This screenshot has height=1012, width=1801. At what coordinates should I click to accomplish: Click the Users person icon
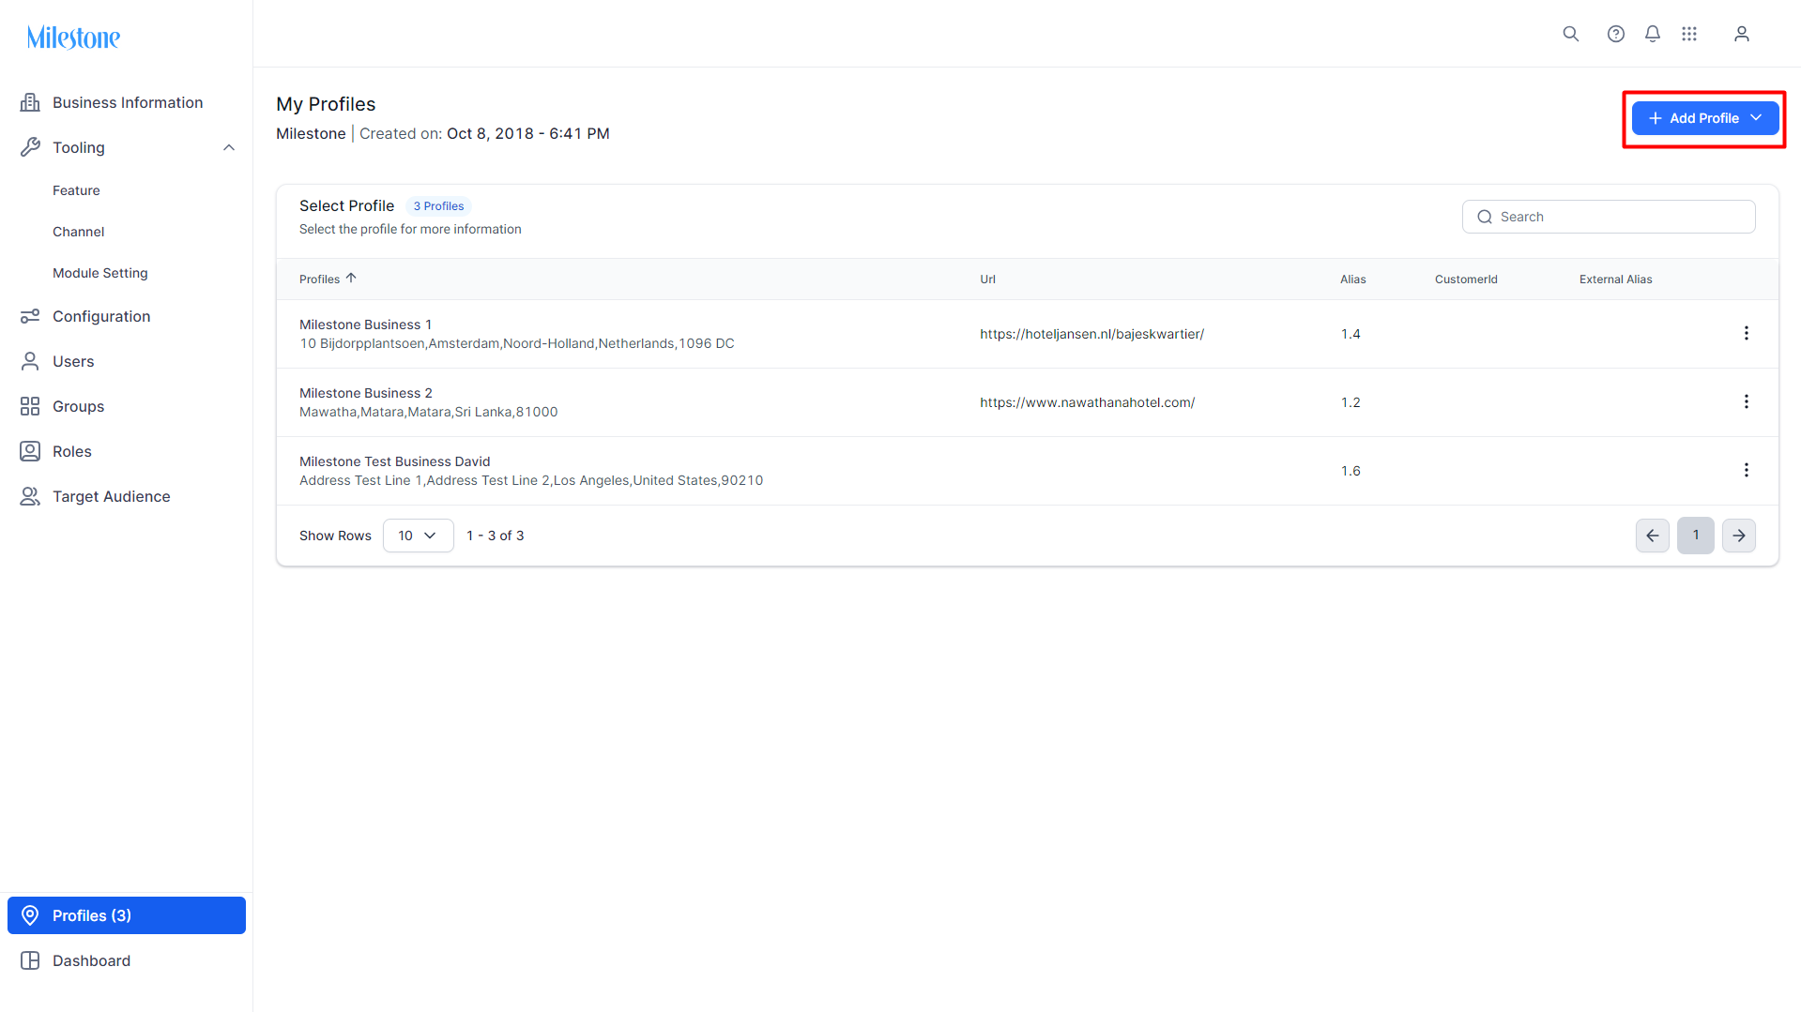(x=30, y=361)
